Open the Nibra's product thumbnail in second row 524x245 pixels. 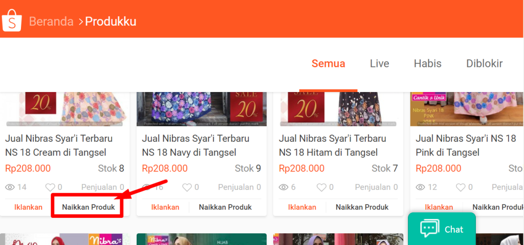65,239
